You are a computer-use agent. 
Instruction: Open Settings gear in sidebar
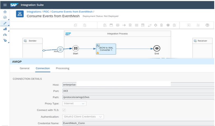coord(5,40)
